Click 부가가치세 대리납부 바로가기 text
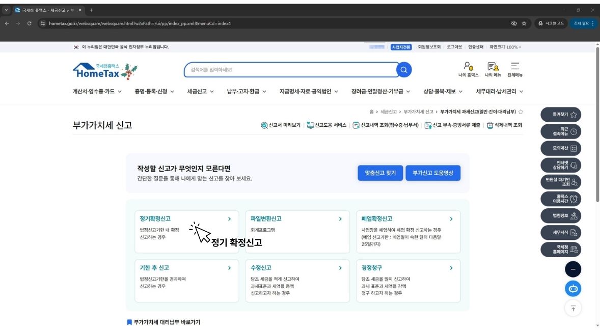This screenshot has width=600, height=331. [x=167, y=322]
